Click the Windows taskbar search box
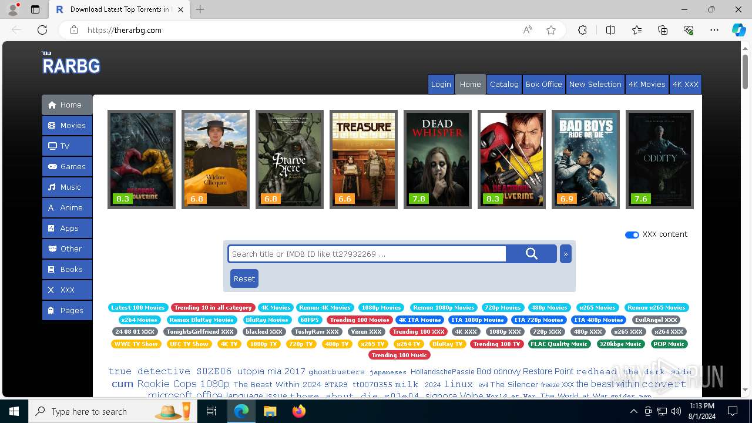 (113, 411)
